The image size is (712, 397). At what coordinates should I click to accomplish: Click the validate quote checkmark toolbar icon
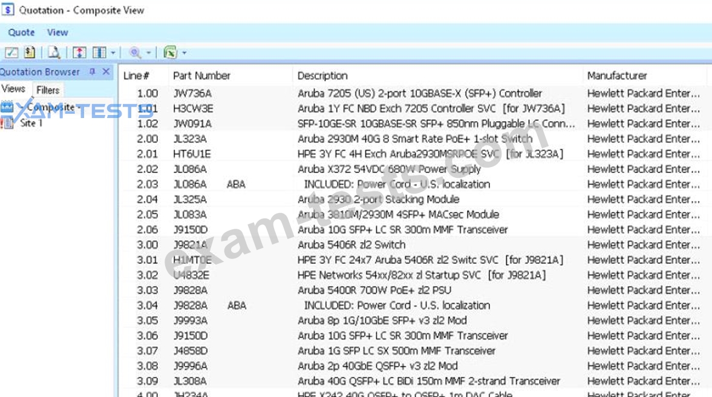tap(11, 53)
